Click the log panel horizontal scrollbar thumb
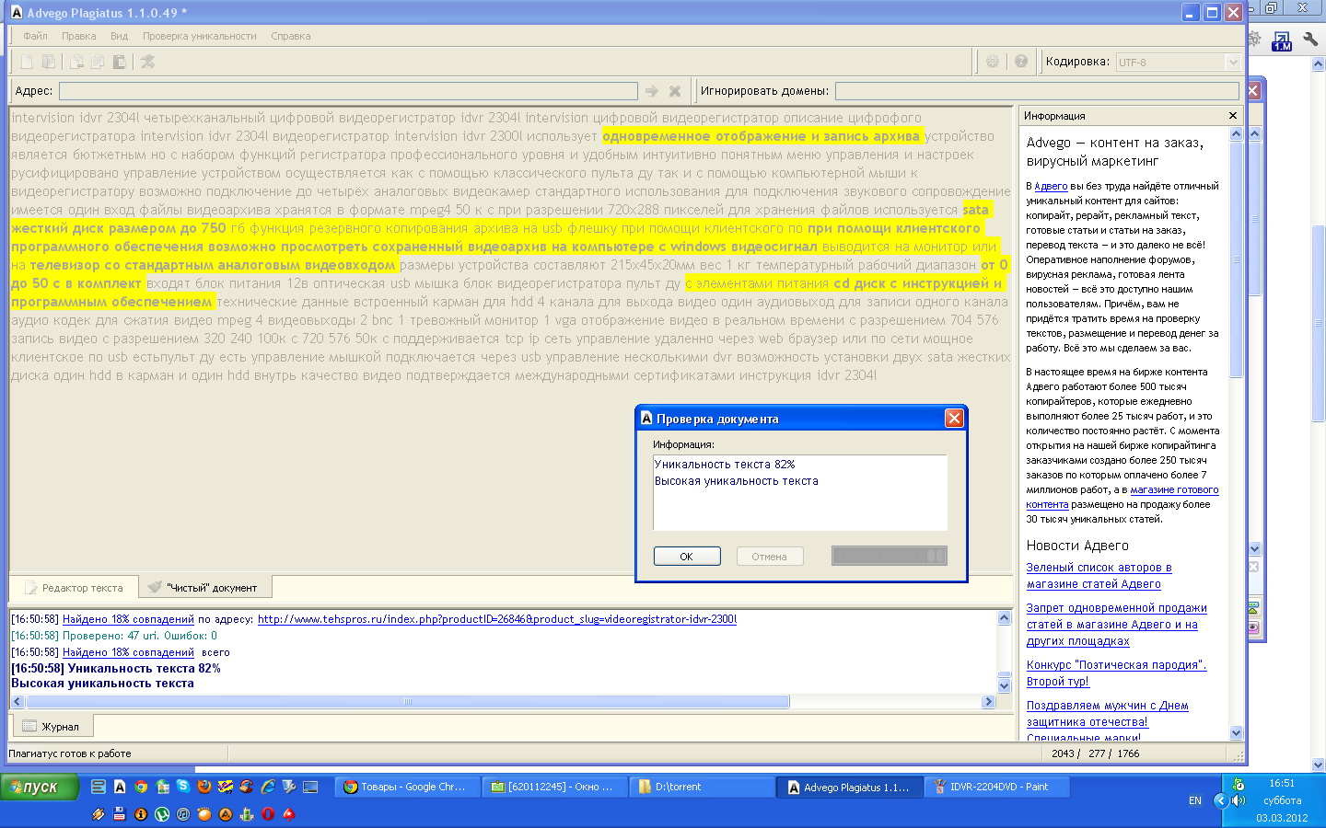Screen dimensions: 1326x828 (x=407, y=702)
